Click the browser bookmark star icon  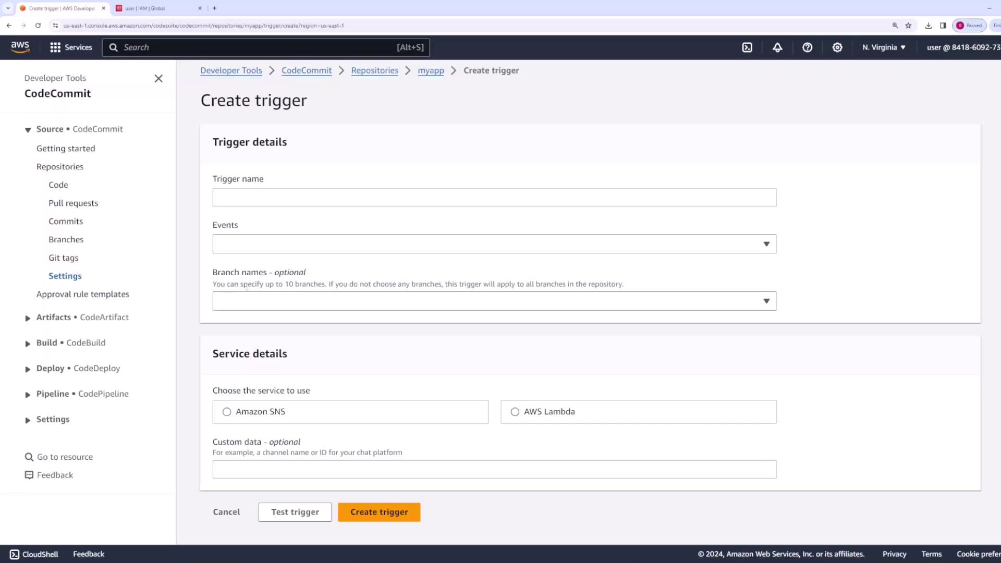(x=908, y=25)
